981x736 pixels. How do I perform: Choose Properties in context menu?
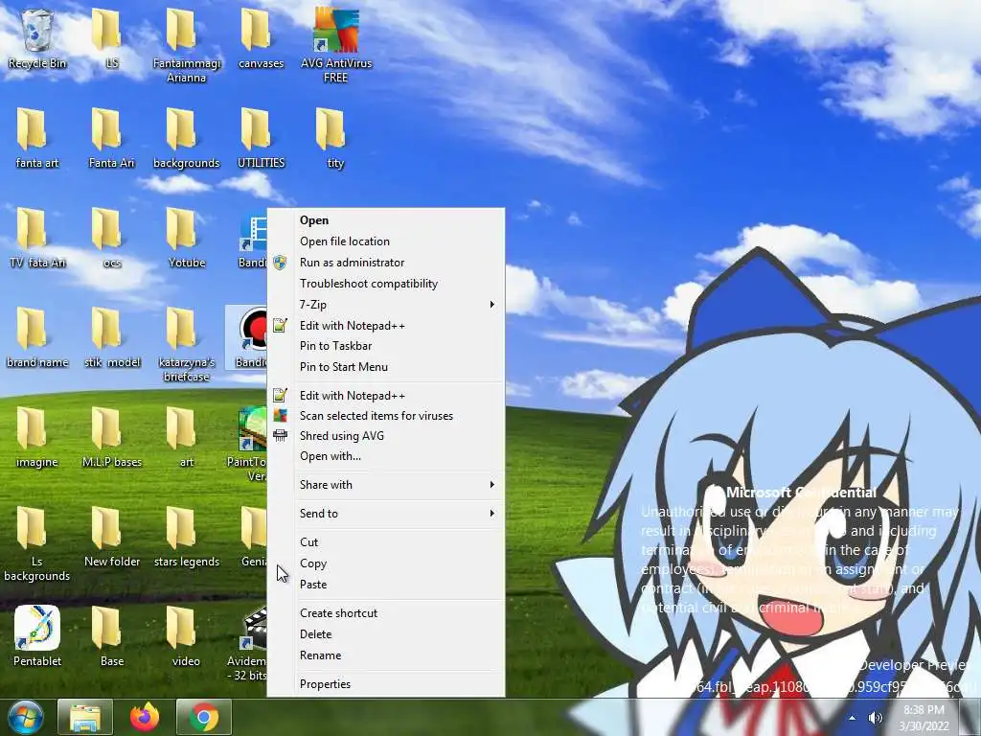point(386,684)
